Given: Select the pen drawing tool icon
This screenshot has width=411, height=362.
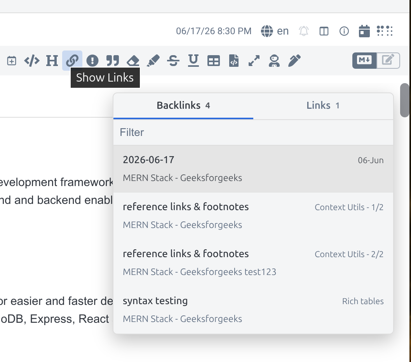Looking at the screenshot, I should coord(294,61).
